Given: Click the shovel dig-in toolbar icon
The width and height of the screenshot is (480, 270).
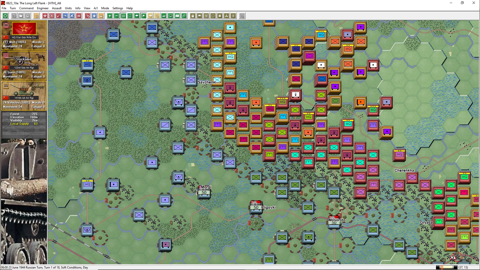Looking at the screenshot, I should 58,16.
